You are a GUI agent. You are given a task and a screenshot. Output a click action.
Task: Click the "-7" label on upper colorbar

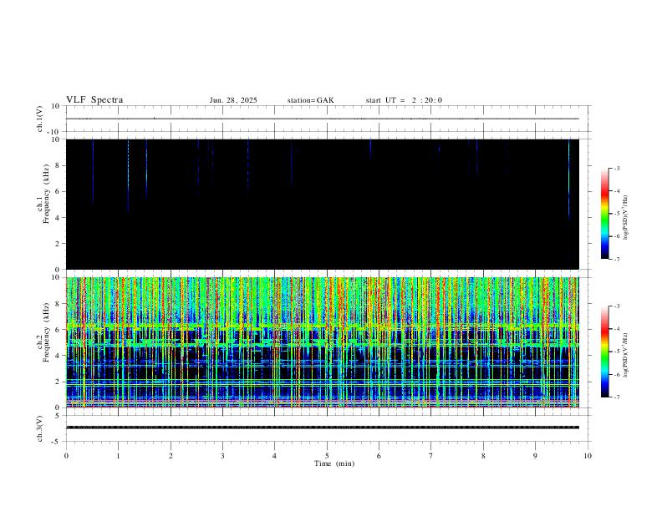617,260
